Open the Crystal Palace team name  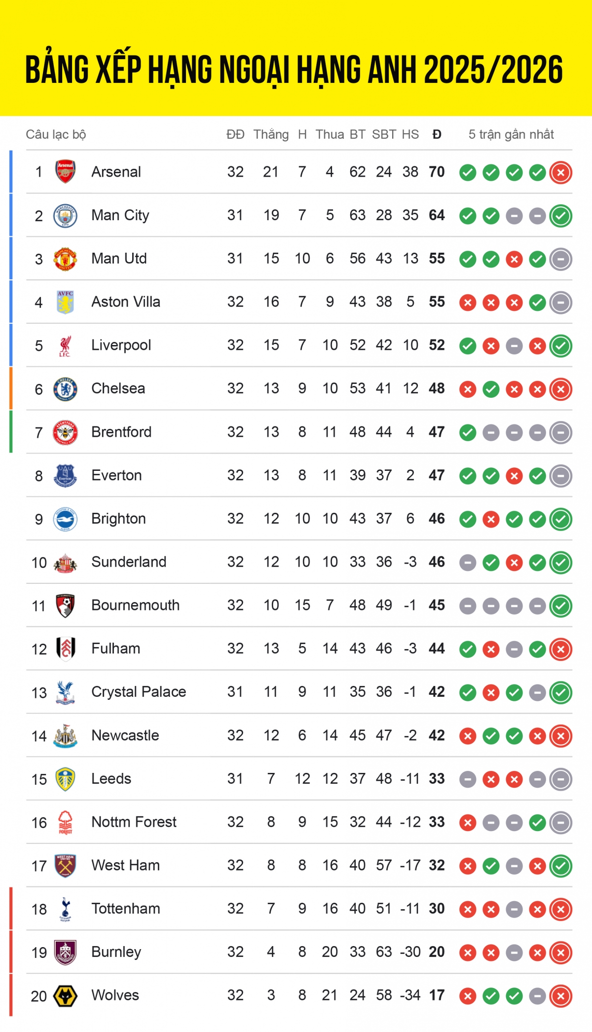point(139,692)
